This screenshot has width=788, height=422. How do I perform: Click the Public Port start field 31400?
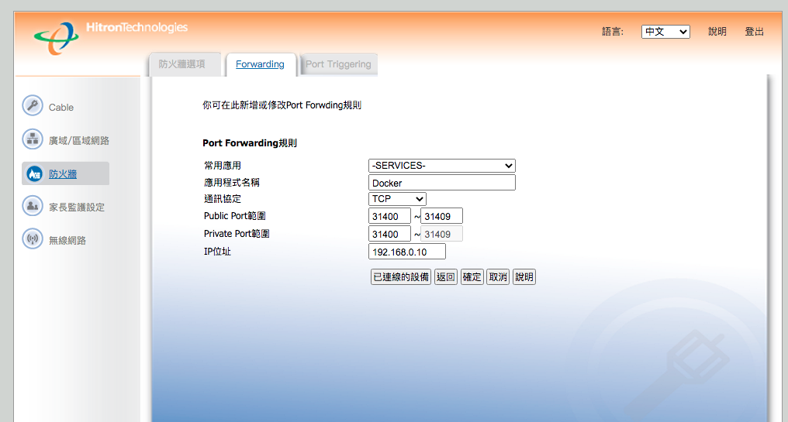389,216
